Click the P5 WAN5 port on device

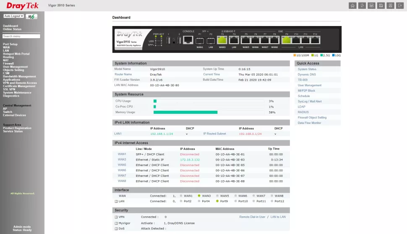pyautogui.click(x=245, y=40)
